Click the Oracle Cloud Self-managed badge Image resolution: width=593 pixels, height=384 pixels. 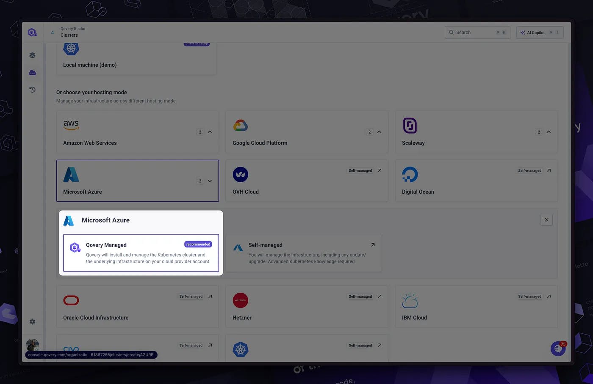pyautogui.click(x=191, y=296)
